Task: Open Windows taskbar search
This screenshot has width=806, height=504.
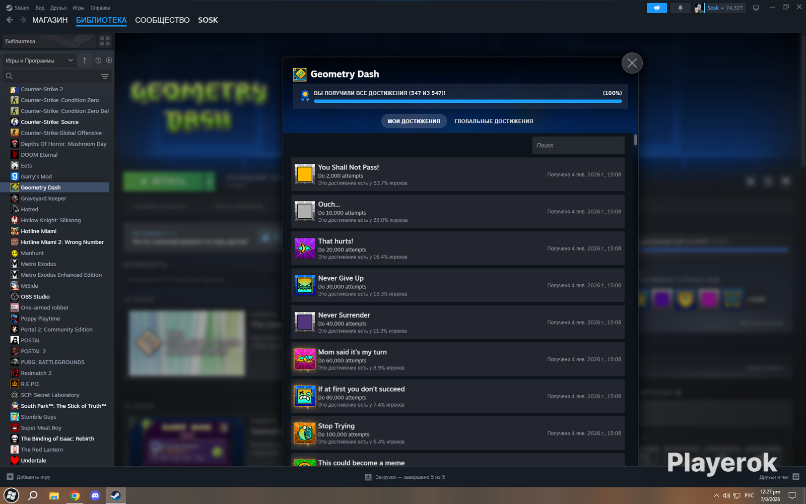Action: (33, 495)
